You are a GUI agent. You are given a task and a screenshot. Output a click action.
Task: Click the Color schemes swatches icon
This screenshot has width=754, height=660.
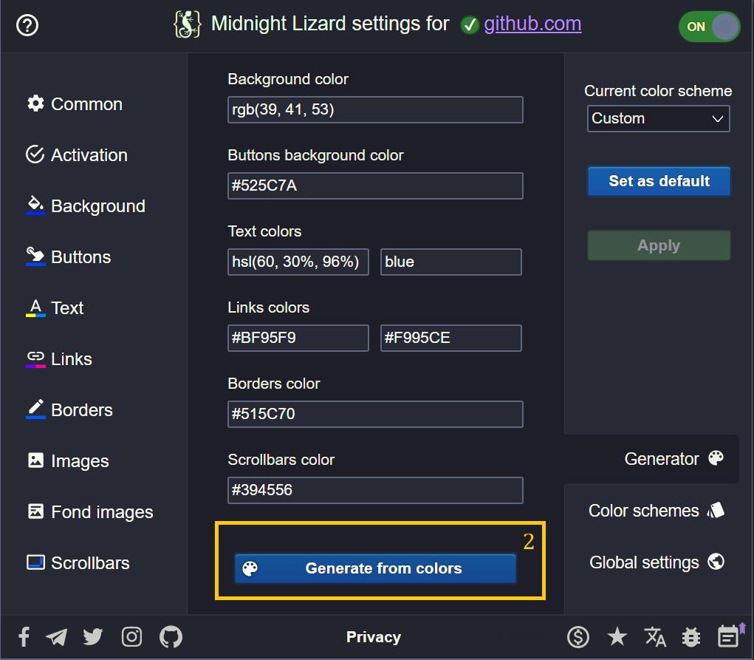pos(716,510)
